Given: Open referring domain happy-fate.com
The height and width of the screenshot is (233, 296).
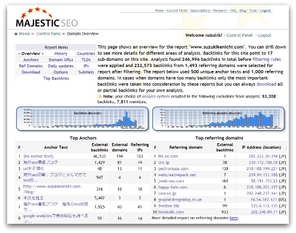Looking at the screenshot, I should (x=173, y=188).
